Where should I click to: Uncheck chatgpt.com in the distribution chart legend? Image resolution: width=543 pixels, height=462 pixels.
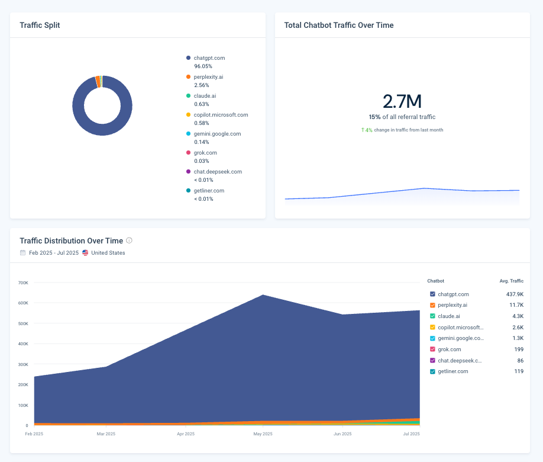[432, 294]
